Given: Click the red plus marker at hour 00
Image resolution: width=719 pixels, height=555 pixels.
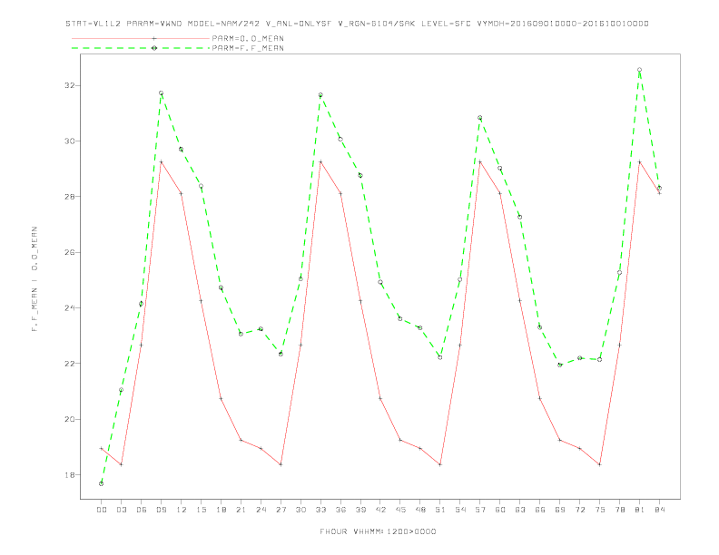Looking at the screenshot, I should [102, 448].
